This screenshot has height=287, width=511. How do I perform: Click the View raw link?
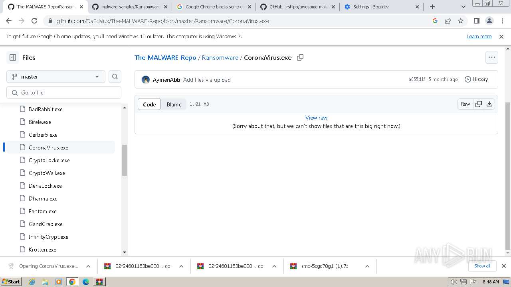coord(316,118)
